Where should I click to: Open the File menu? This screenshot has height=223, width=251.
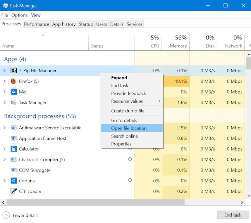(x=5, y=15)
